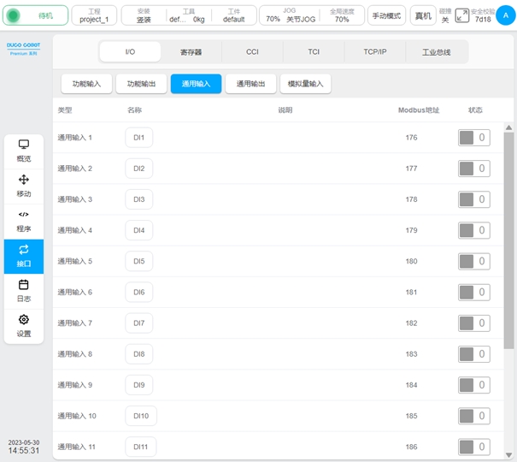517x462 pixels.
Task: Open the 手动模式 mode selector
Action: [386, 15]
